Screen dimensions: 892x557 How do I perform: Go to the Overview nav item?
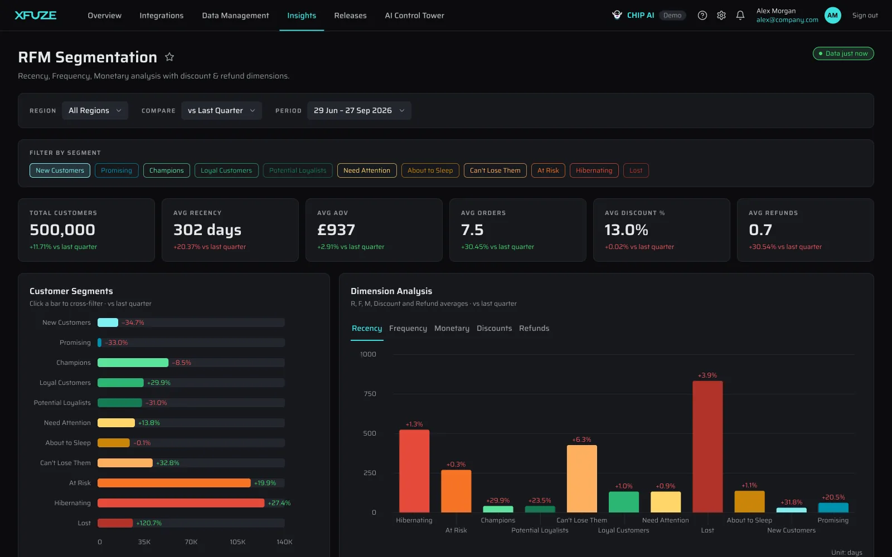click(104, 16)
